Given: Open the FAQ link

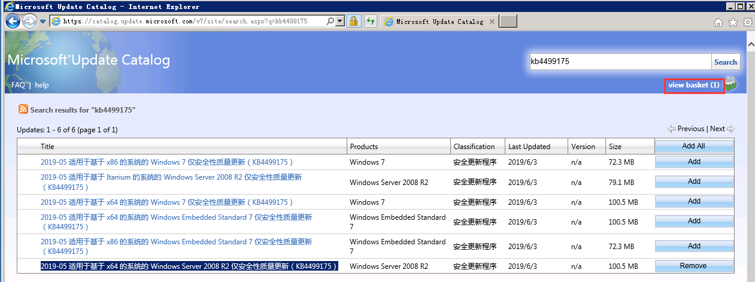Looking at the screenshot, I should [18, 85].
